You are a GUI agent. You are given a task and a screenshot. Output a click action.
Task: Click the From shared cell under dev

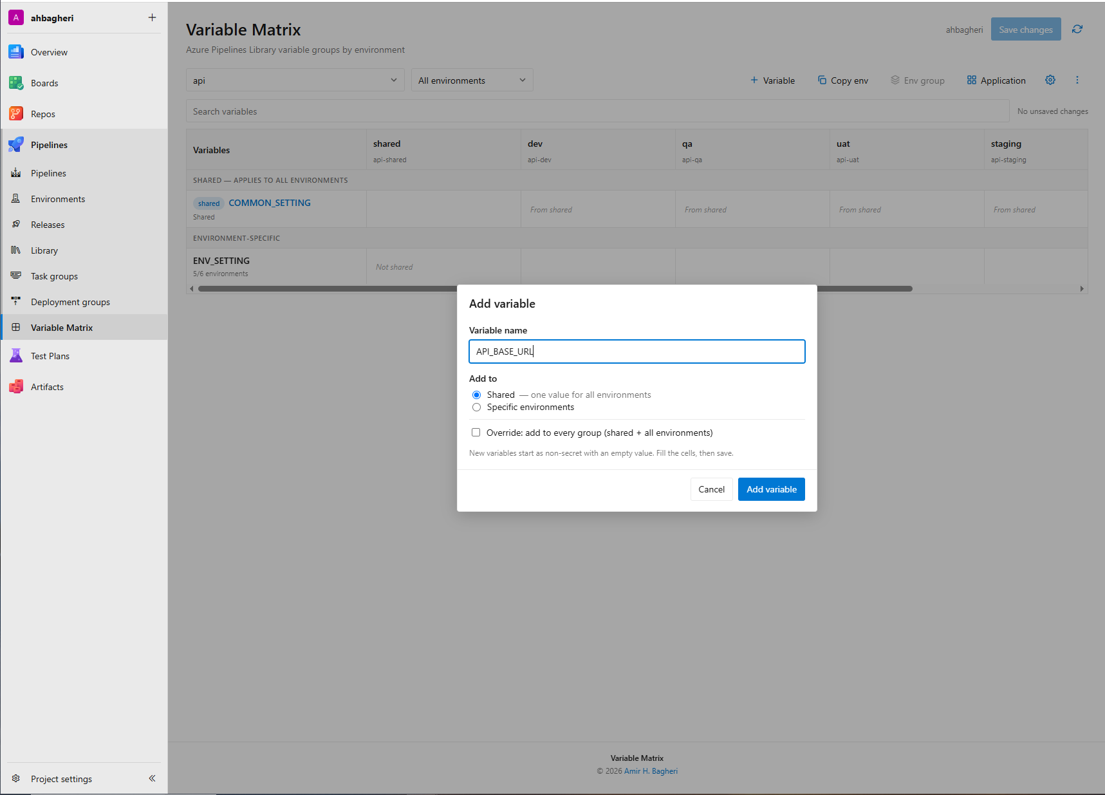pyautogui.click(x=598, y=209)
